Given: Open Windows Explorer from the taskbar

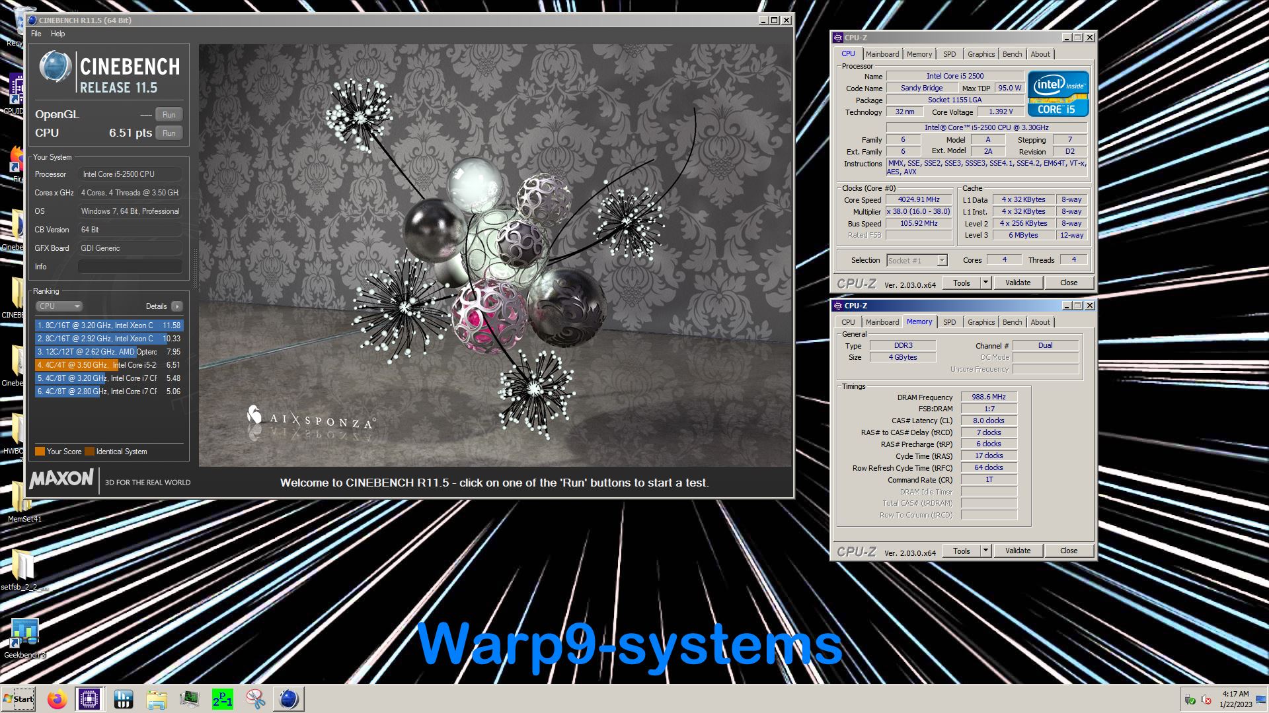Looking at the screenshot, I should [x=157, y=699].
